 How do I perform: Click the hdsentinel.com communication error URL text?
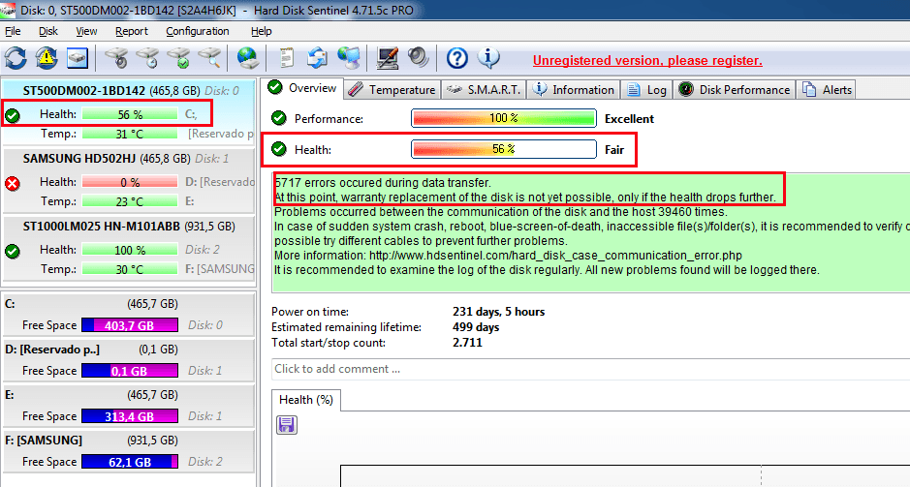[x=555, y=255]
